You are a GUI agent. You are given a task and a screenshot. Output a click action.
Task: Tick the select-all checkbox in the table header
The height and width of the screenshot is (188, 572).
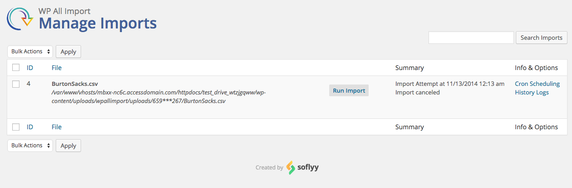pyautogui.click(x=16, y=68)
